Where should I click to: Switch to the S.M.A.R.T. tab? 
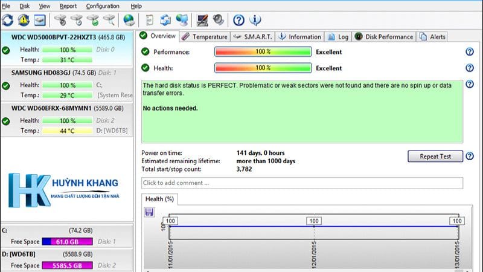click(252, 37)
